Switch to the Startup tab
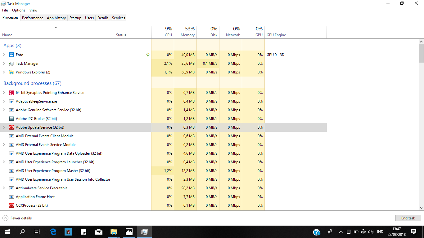This screenshot has height=238, width=424. [x=75, y=18]
